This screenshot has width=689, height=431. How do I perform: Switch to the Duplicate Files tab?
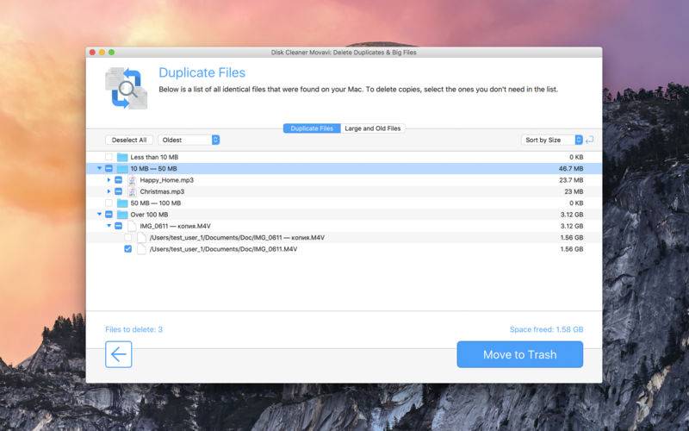coord(312,128)
